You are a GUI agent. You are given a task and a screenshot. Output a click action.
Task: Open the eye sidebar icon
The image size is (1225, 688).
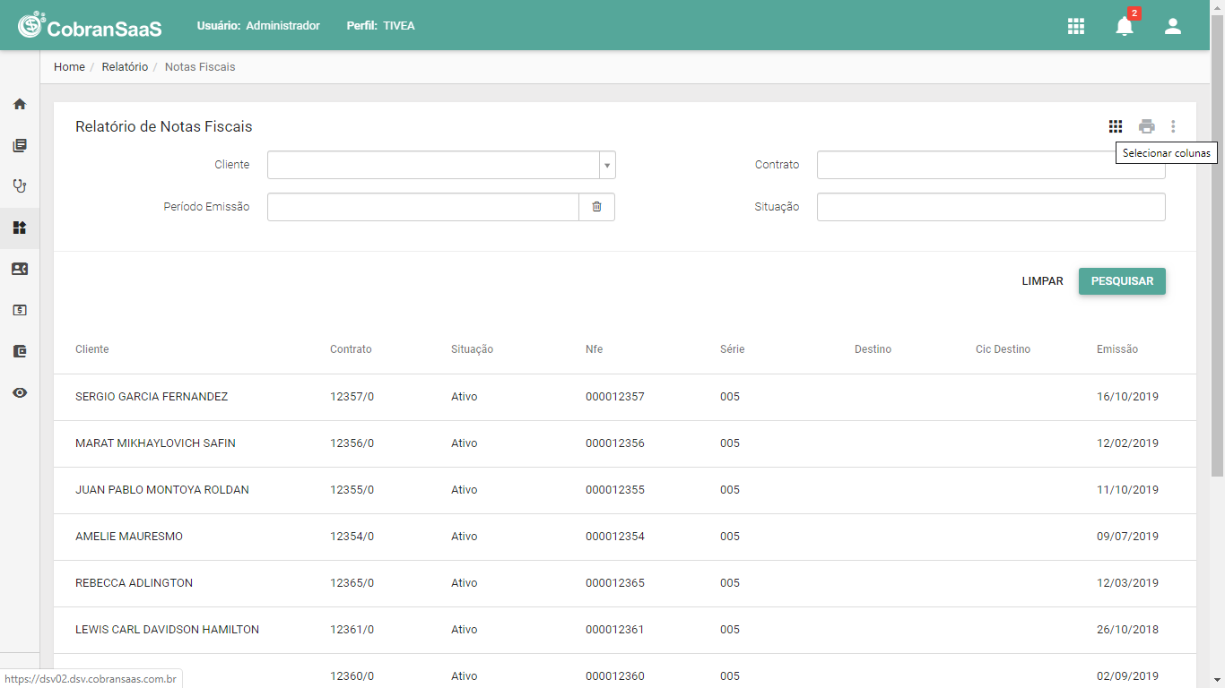click(x=20, y=392)
